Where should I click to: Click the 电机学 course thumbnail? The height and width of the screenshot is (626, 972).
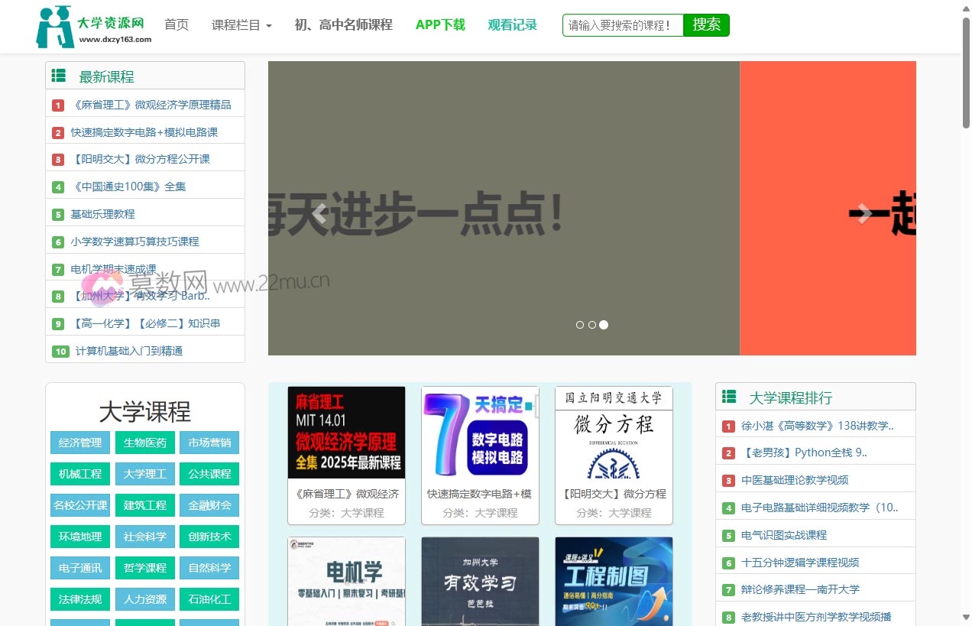tap(345, 581)
